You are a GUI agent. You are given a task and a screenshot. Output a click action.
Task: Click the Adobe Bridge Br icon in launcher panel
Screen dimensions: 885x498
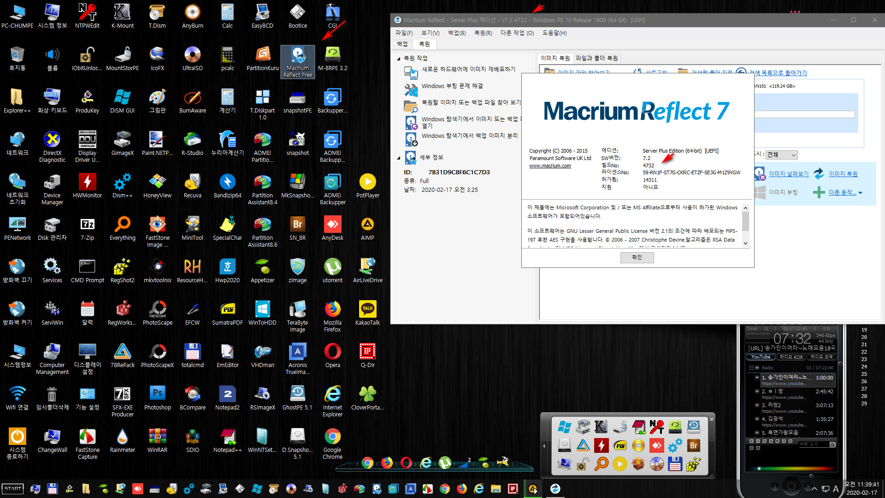point(693,445)
